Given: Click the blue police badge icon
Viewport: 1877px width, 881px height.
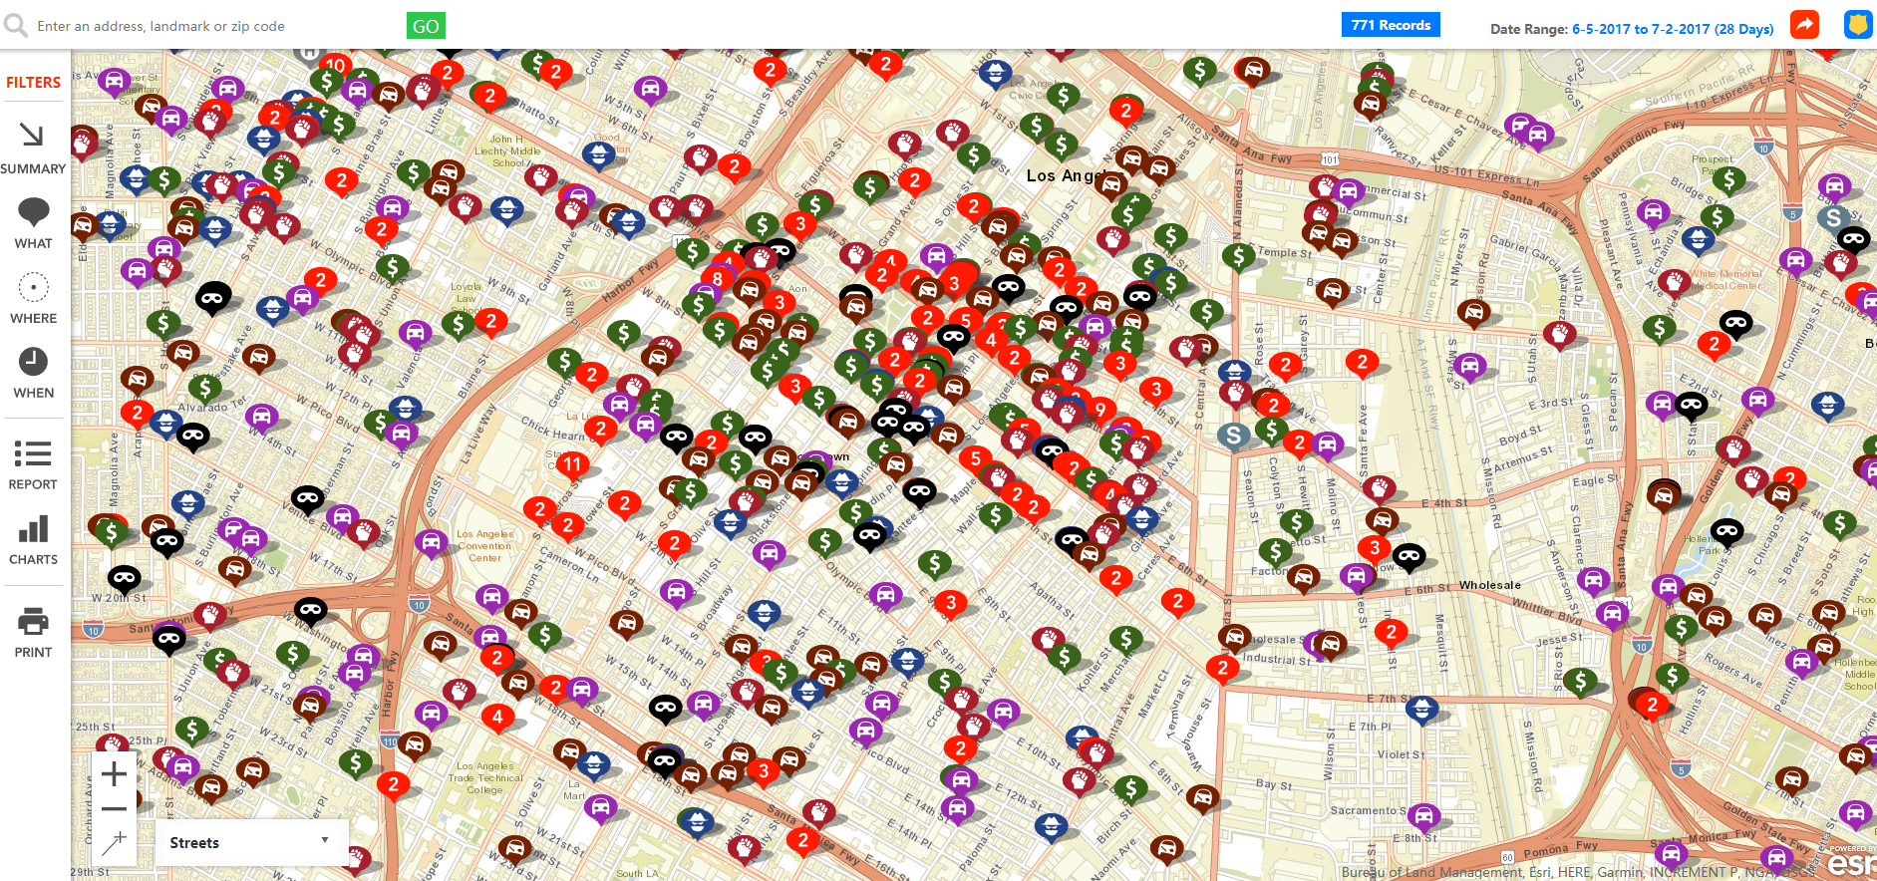Looking at the screenshot, I should [x=1857, y=25].
